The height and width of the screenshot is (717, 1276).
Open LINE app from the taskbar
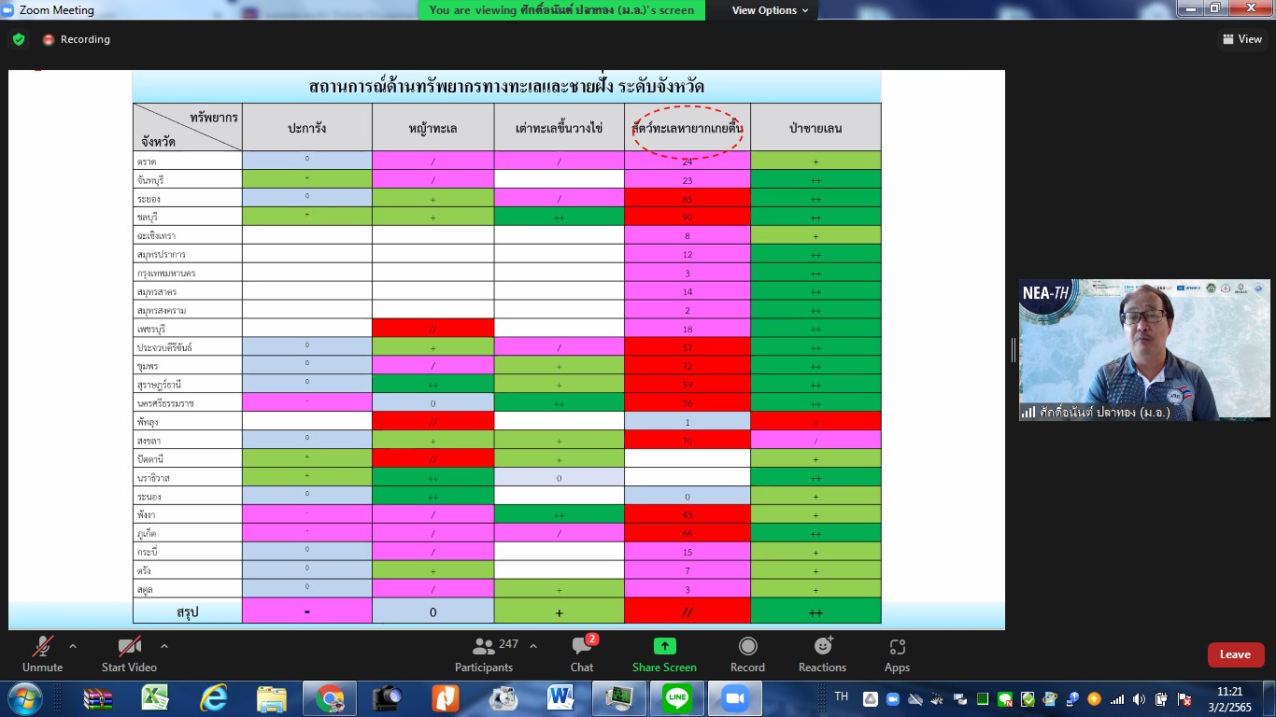677,698
